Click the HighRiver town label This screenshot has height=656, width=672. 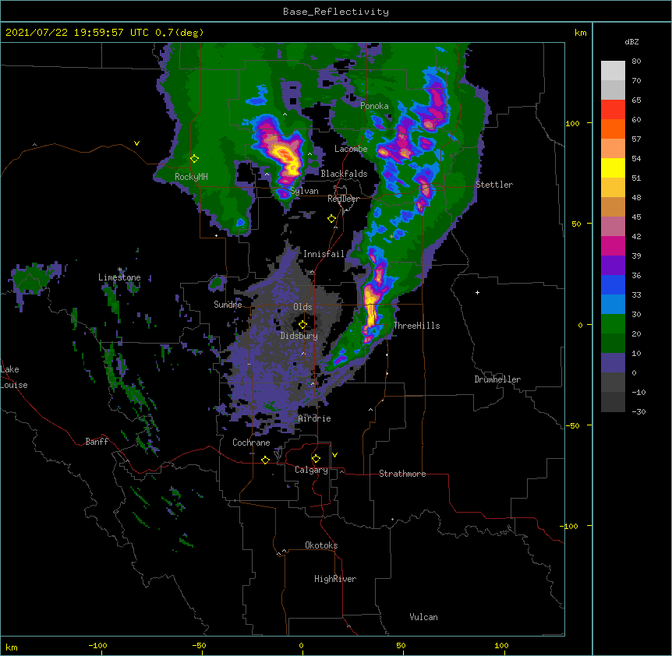coord(335,579)
